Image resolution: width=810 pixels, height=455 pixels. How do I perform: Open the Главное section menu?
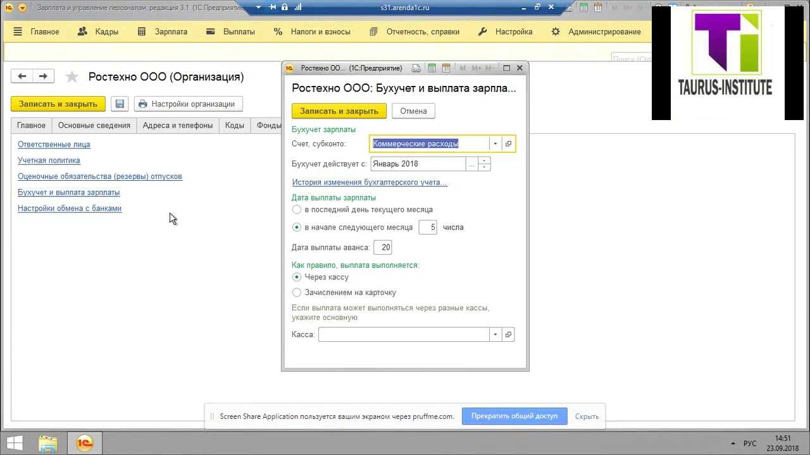(36, 32)
